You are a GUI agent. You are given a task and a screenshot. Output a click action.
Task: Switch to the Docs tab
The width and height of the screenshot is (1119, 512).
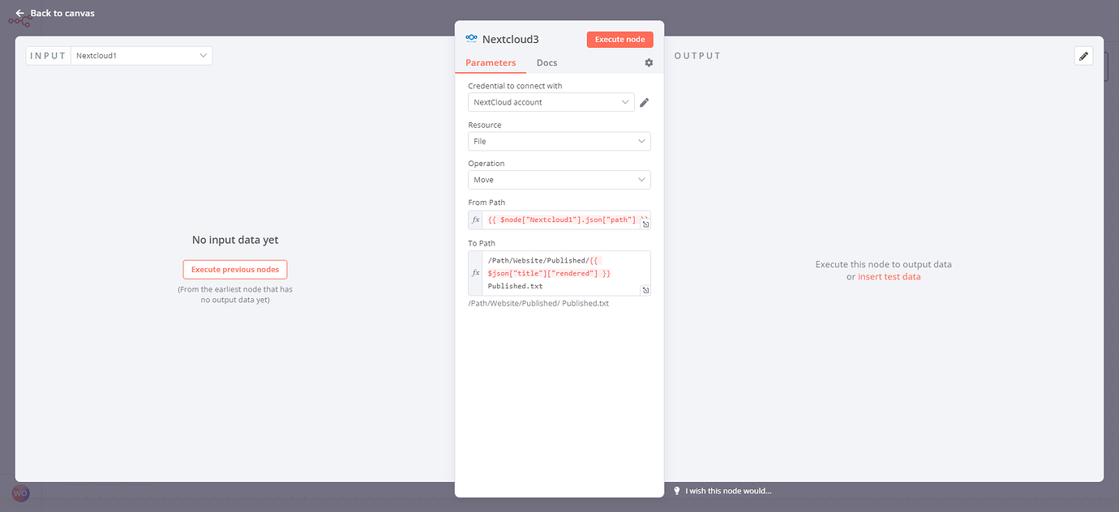[x=547, y=63]
